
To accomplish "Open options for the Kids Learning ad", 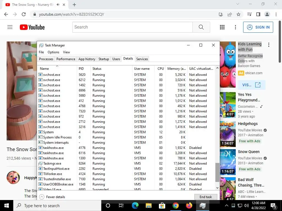I will (269, 45).
